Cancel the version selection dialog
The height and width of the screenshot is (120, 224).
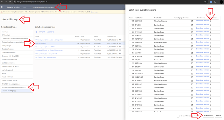pyautogui.click(x=218, y=116)
